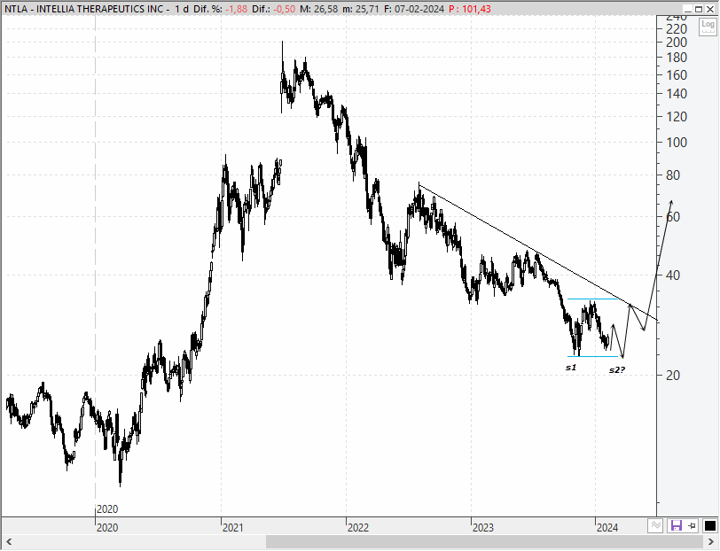
Task: Click the pin chart icon
Action: click(693, 525)
